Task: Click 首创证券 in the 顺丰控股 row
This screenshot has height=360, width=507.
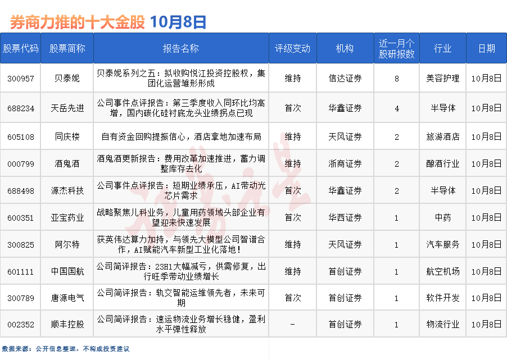Action: pos(345,324)
